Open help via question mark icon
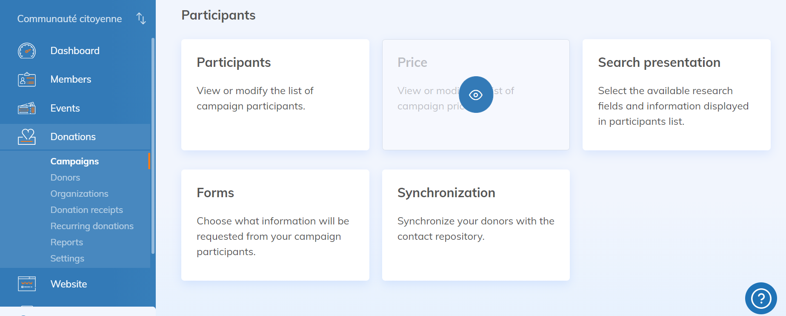Screen dimensions: 786x316 point(761,298)
